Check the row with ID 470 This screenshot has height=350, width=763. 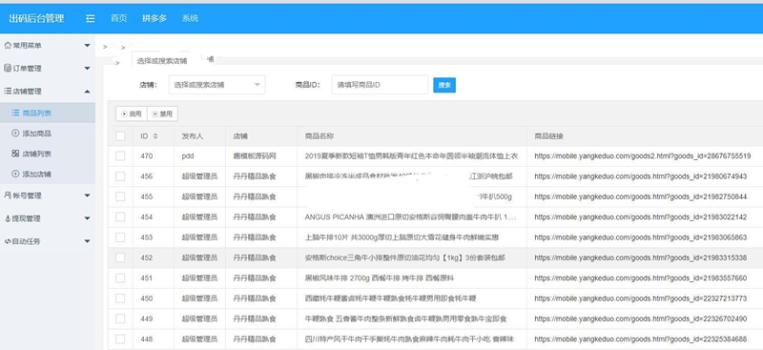(120, 156)
